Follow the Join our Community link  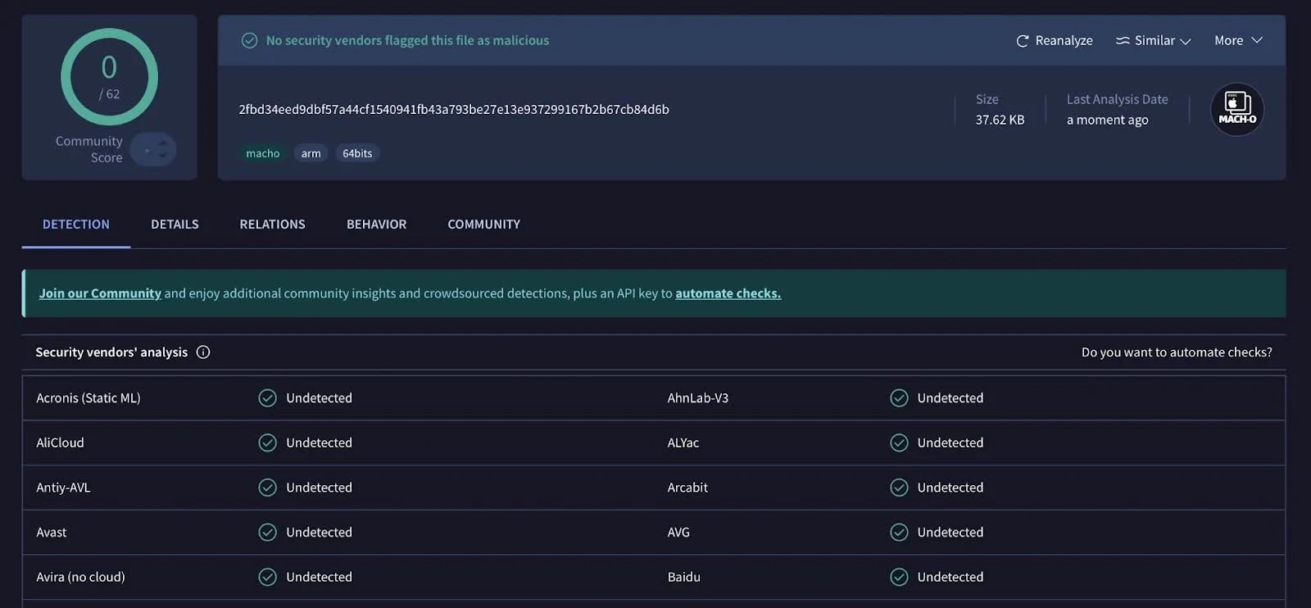coord(100,293)
